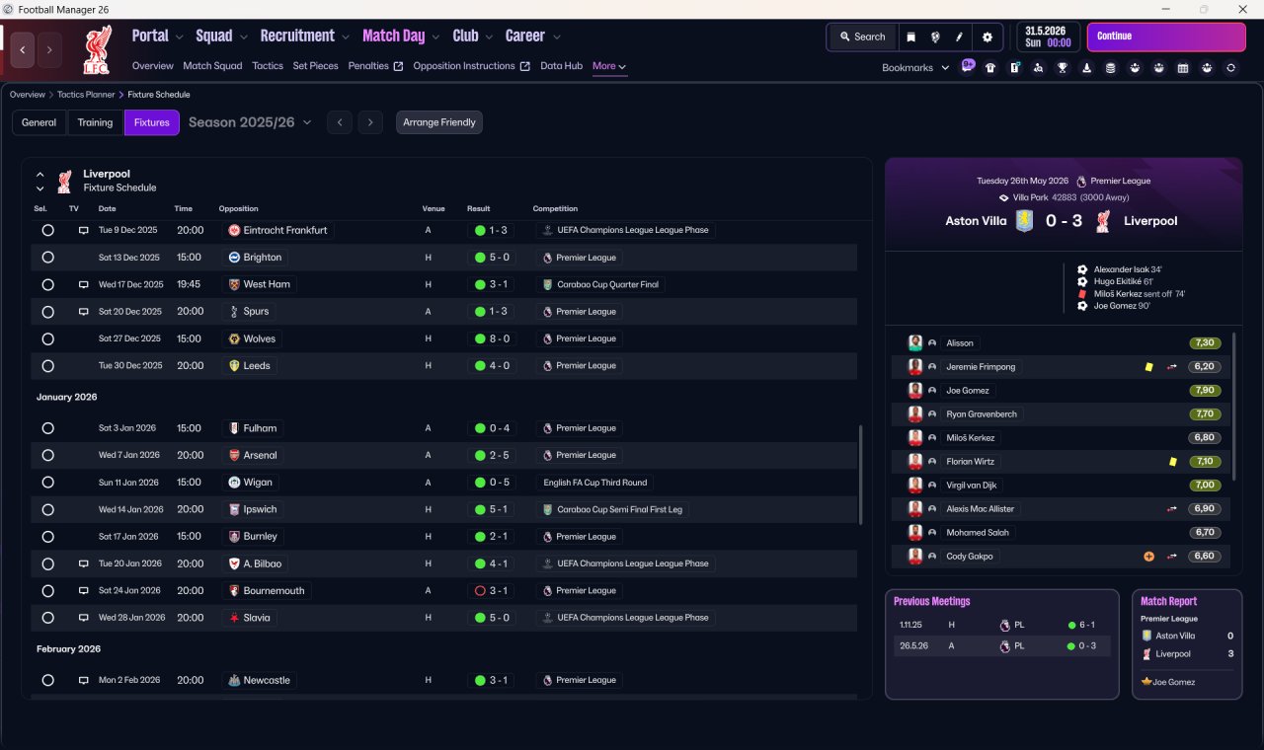The image size is (1264, 750).
Task: Click the 31.5.2026 date and time box
Action: pos(1048,37)
